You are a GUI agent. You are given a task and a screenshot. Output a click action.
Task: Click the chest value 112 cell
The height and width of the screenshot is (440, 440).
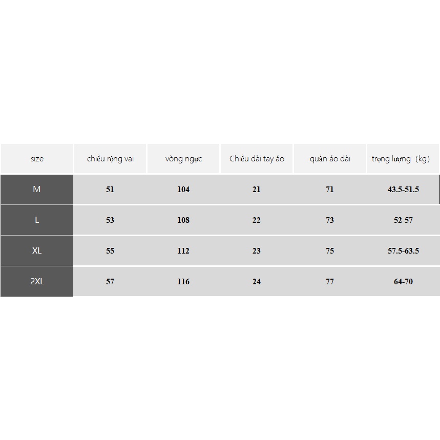click(183, 251)
